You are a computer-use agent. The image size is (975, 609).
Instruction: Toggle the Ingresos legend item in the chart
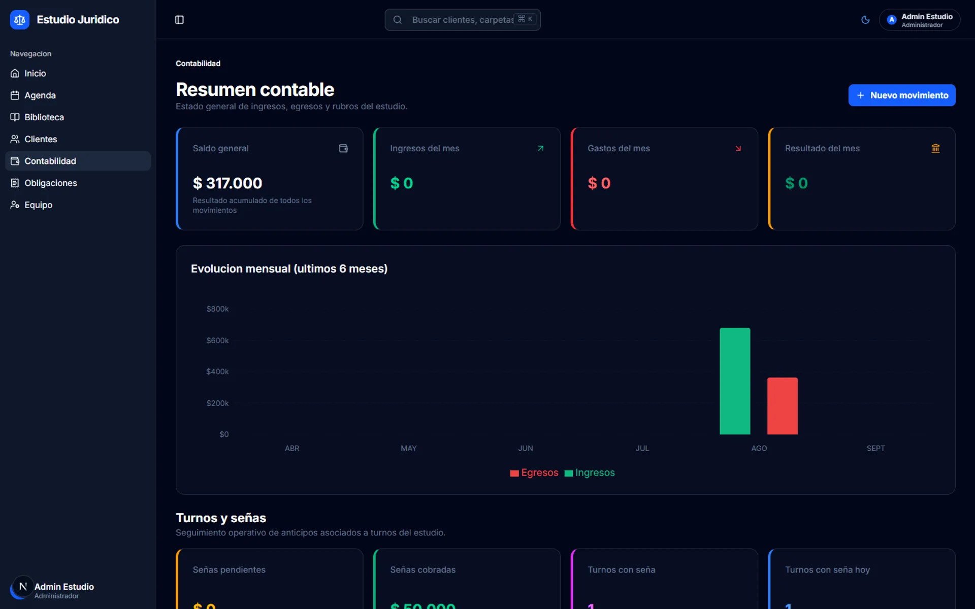pyautogui.click(x=590, y=472)
